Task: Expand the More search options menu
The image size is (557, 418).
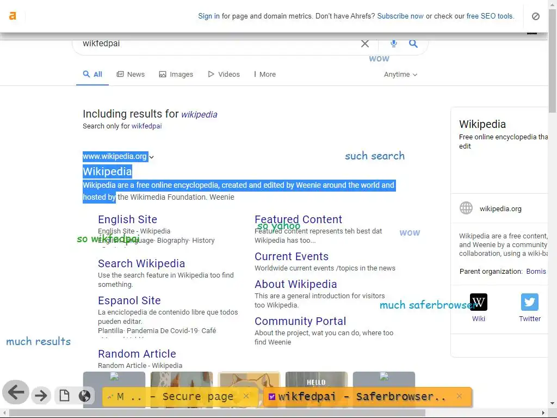Action: pos(265,74)
